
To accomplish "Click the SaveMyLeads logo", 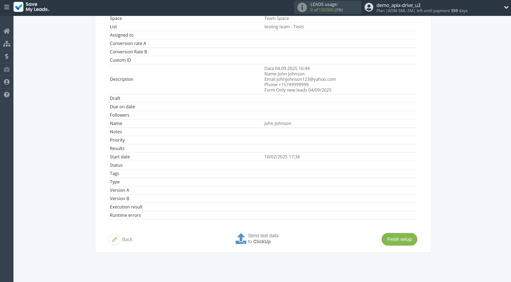I will click(31, 7).
